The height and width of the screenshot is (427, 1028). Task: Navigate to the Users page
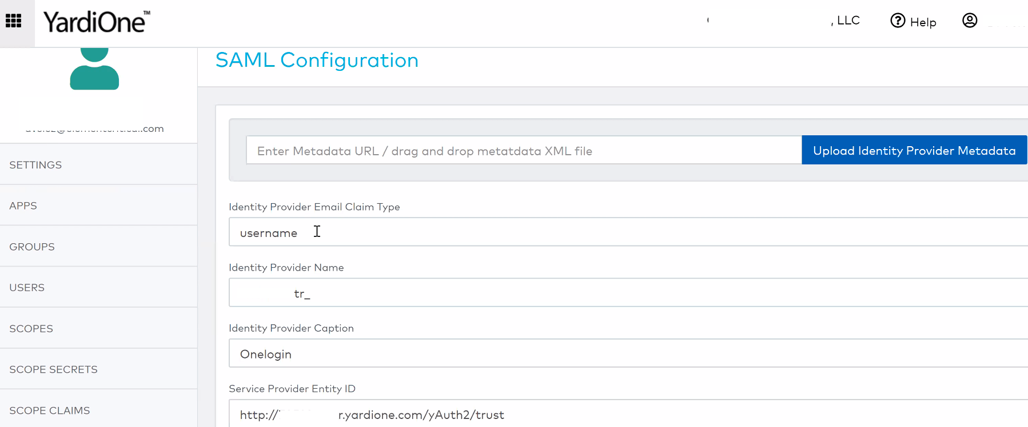[27, 288]
